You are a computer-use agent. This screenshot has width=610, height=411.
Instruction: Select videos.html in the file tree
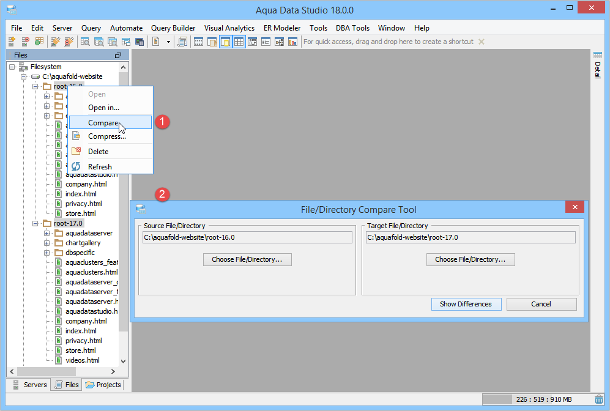[x=83, y=360]
